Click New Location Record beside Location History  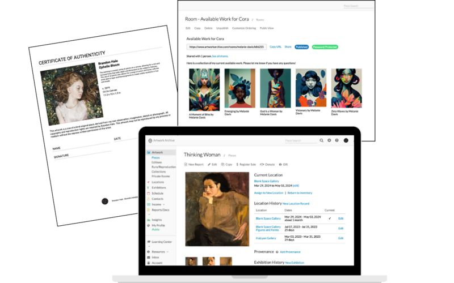[296, 204]
